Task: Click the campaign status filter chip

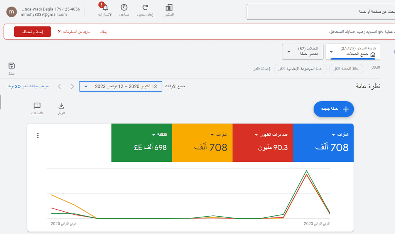Action: click(346, 69)
